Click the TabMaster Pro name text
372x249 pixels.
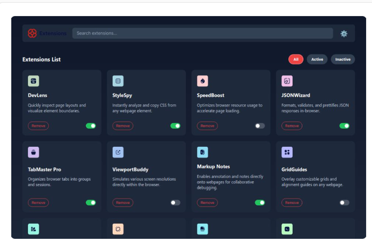point(45,169)
